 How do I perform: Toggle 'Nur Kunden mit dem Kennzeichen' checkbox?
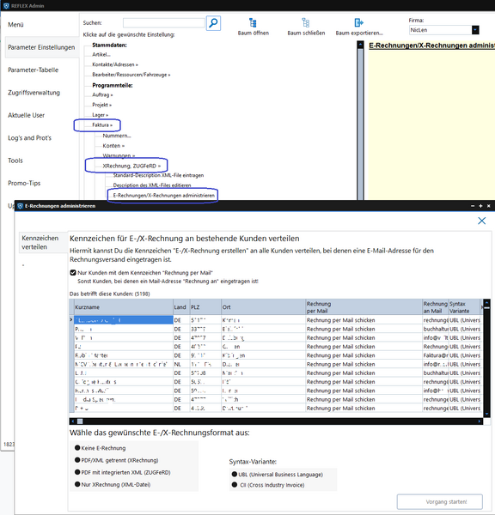pos(73,273)
